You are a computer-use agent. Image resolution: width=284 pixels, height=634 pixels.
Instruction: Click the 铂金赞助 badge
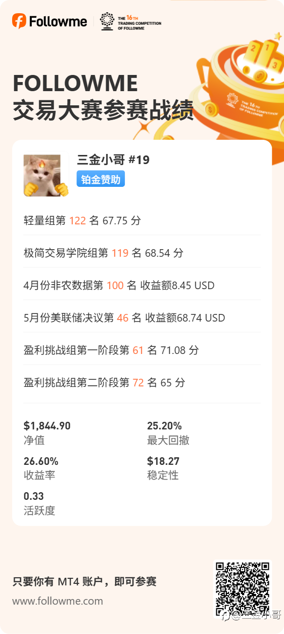(101, 179)
